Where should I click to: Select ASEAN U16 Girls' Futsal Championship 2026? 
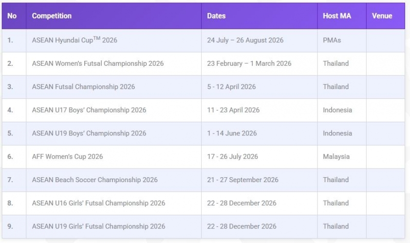tap(98, 203)
